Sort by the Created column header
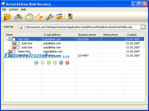Screen dimensions: 149x111 [134, 35]
